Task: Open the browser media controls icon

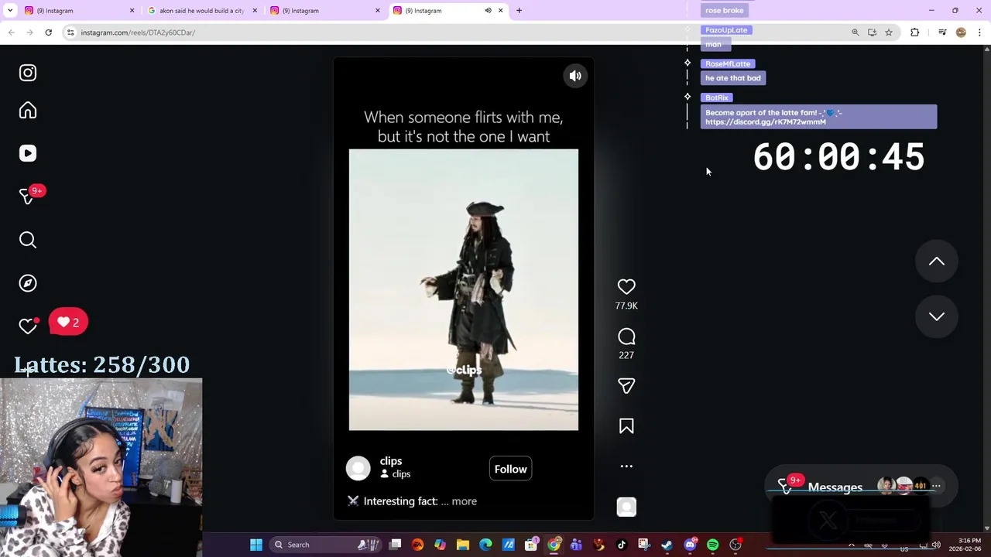Action: tap(942, 32)
